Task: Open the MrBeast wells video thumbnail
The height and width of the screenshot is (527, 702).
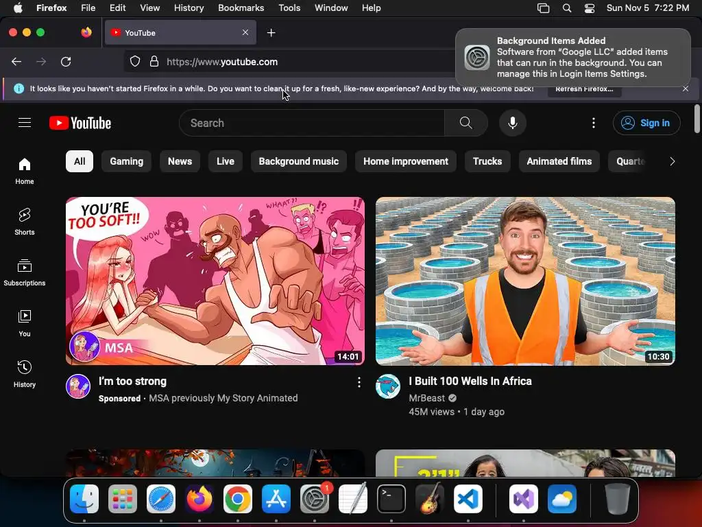Action: [525, 281]
